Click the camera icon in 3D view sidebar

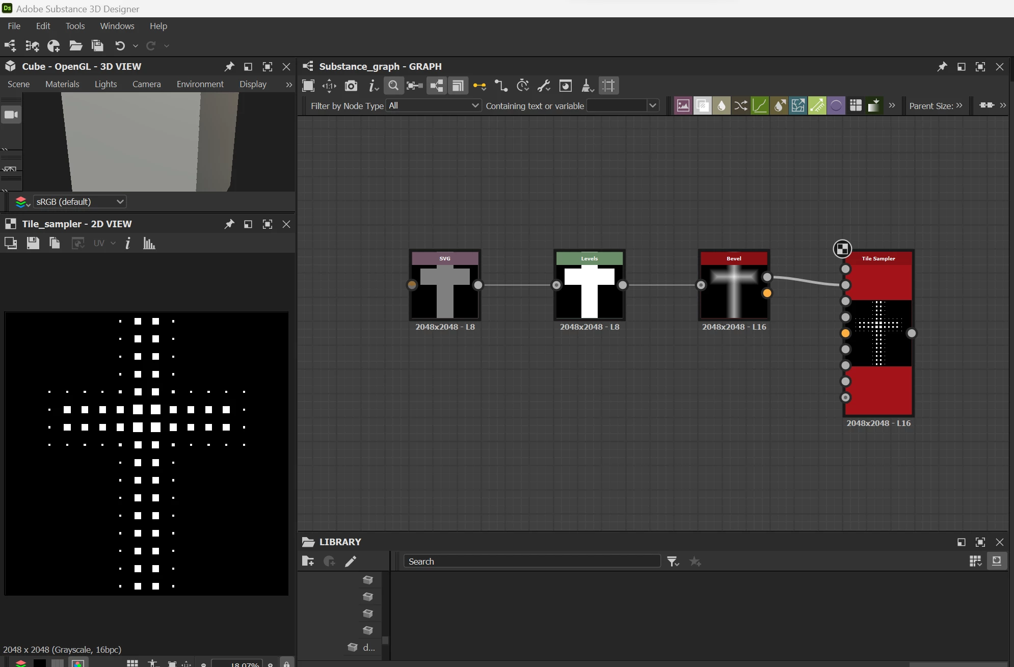click(11, 115)
